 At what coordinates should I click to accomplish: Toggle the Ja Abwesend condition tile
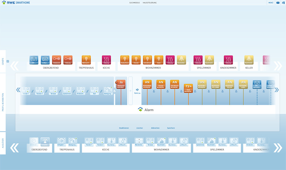pyautogui.click(x=121, y=84)
